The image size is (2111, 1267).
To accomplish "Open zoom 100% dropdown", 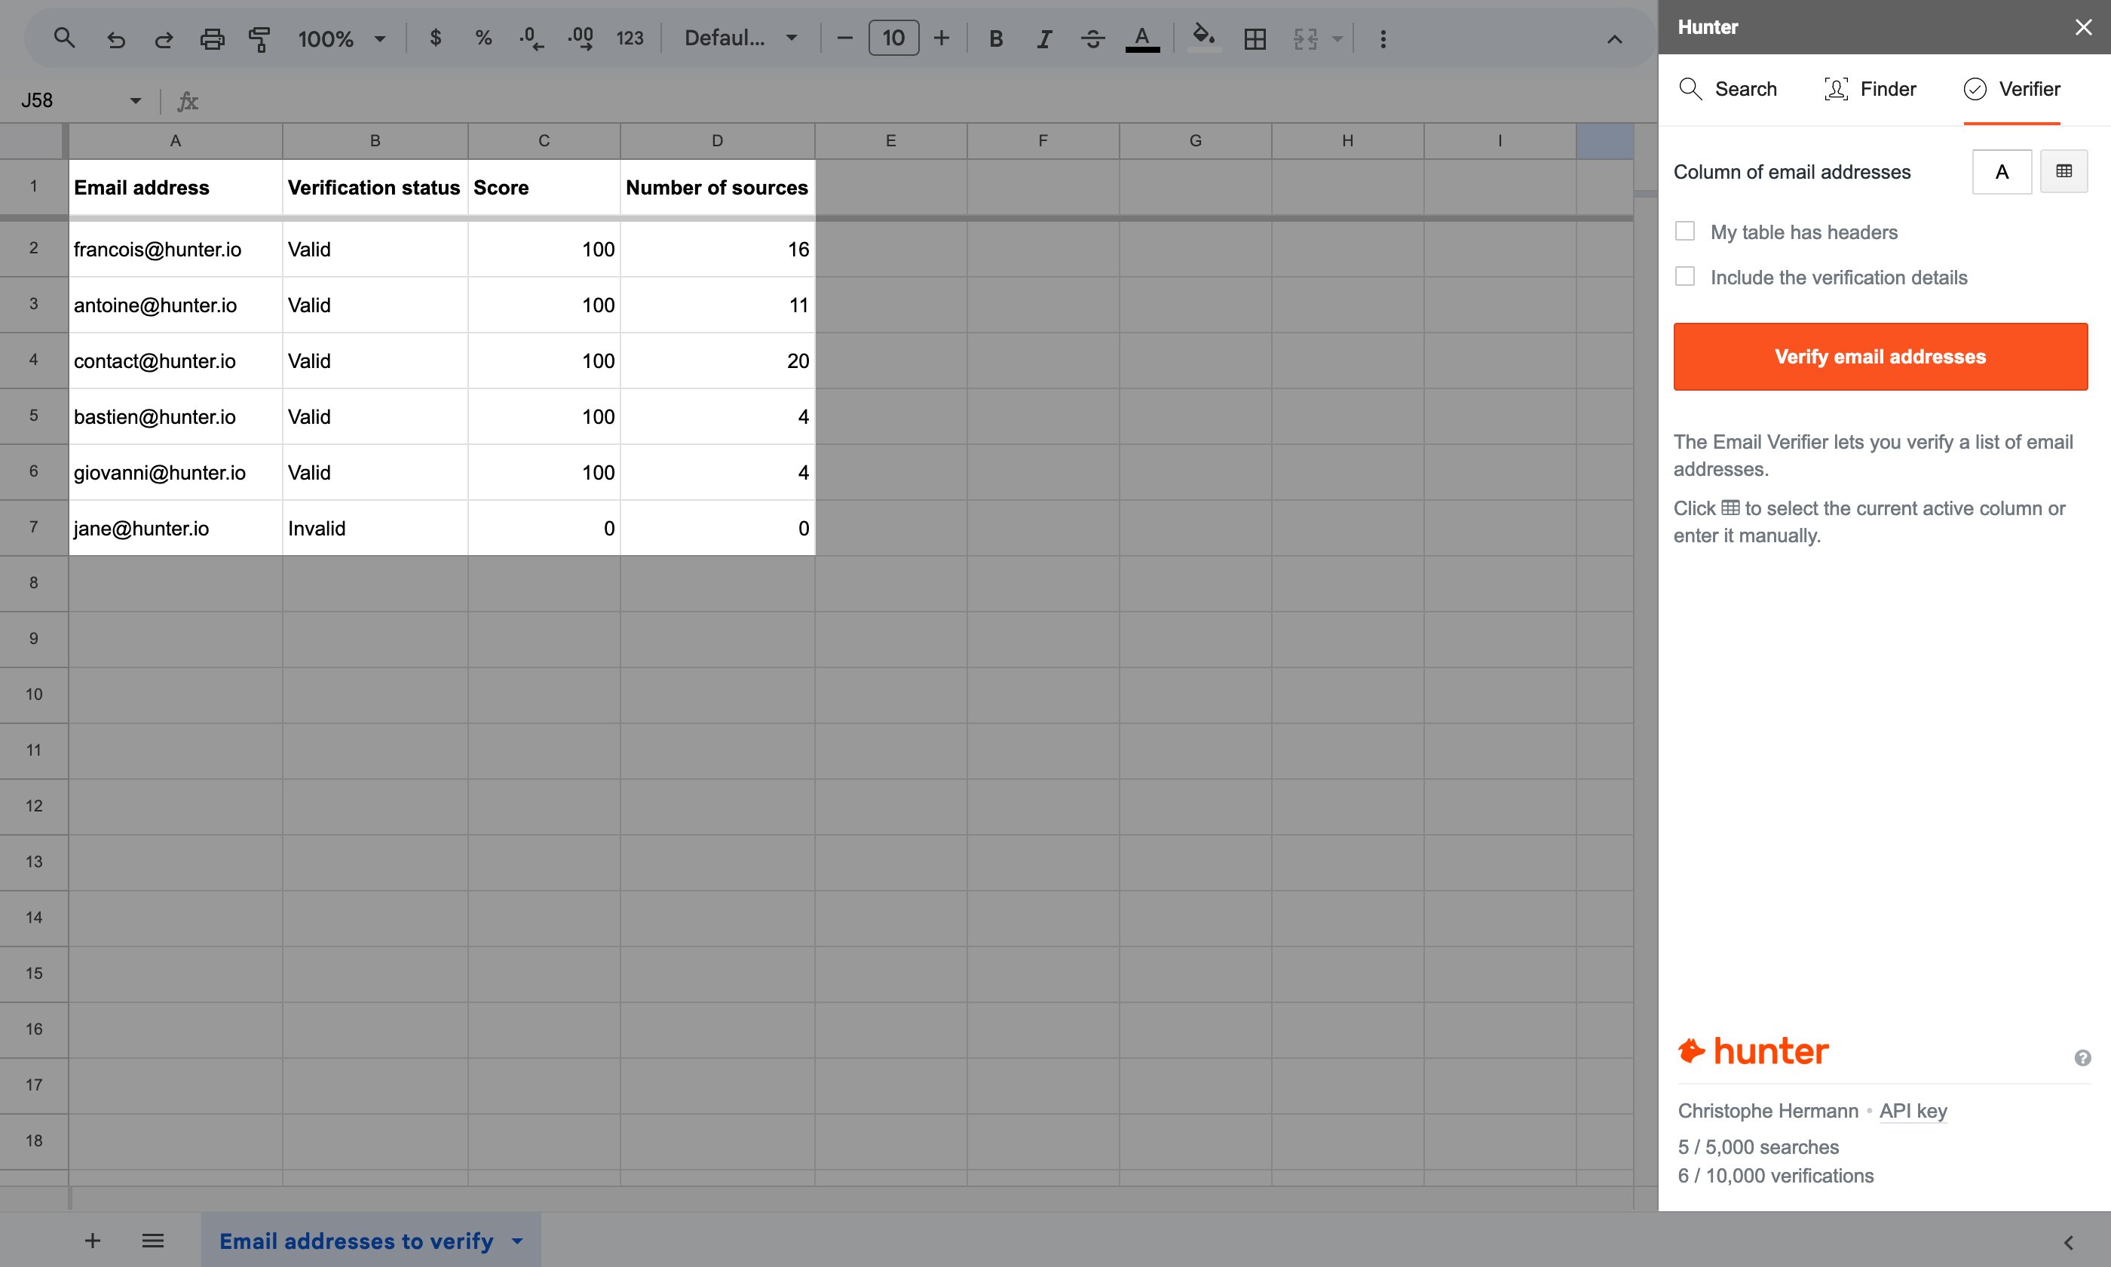I will click(x=342, y=38).
